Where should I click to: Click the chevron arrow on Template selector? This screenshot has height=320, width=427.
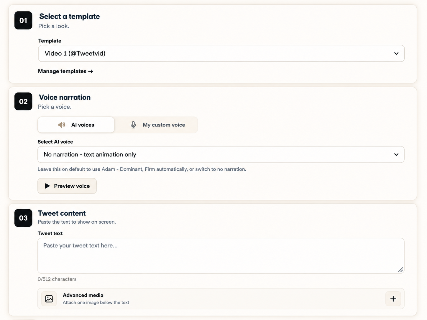(x=396, y=54)
